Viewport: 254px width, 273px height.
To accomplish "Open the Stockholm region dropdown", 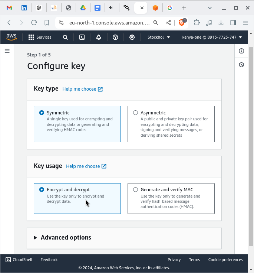I will 159,37.
